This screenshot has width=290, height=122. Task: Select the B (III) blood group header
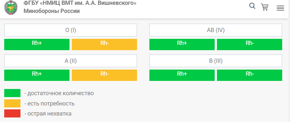click(x=216, y=61)
